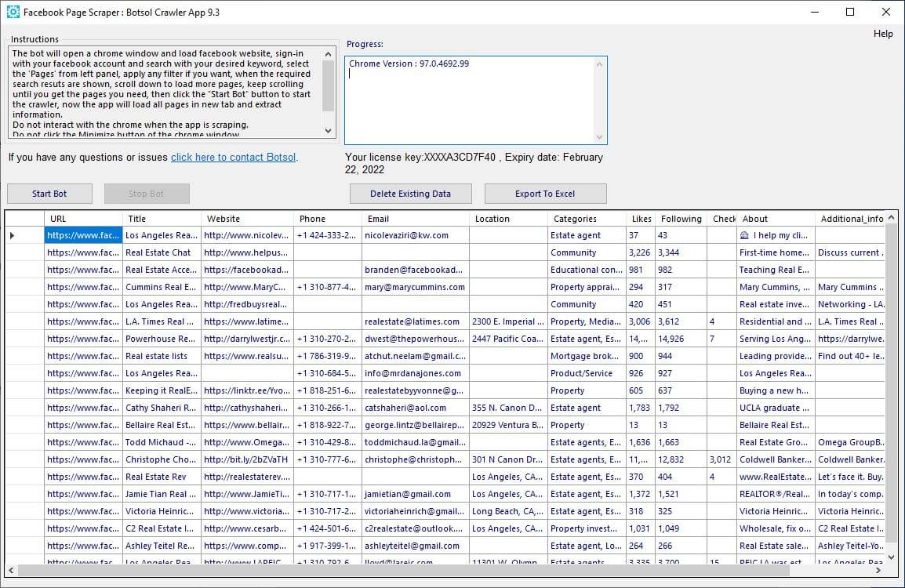Select category cell 'Educational con...'
The width and height of the screenshot is (905, 588).
click(587, 270)
